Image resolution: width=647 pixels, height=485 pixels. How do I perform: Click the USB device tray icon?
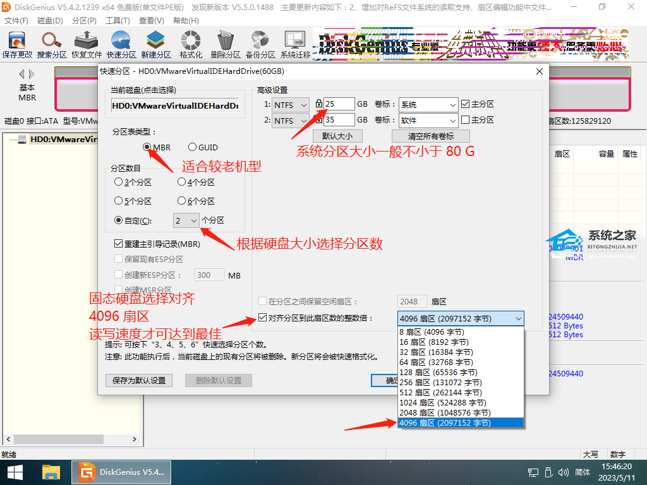[548, 472]
